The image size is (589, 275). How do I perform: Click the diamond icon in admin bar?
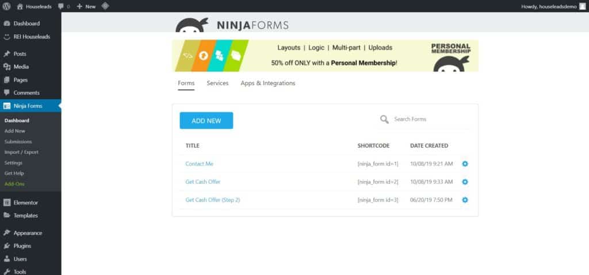click(x=106, y=6)
